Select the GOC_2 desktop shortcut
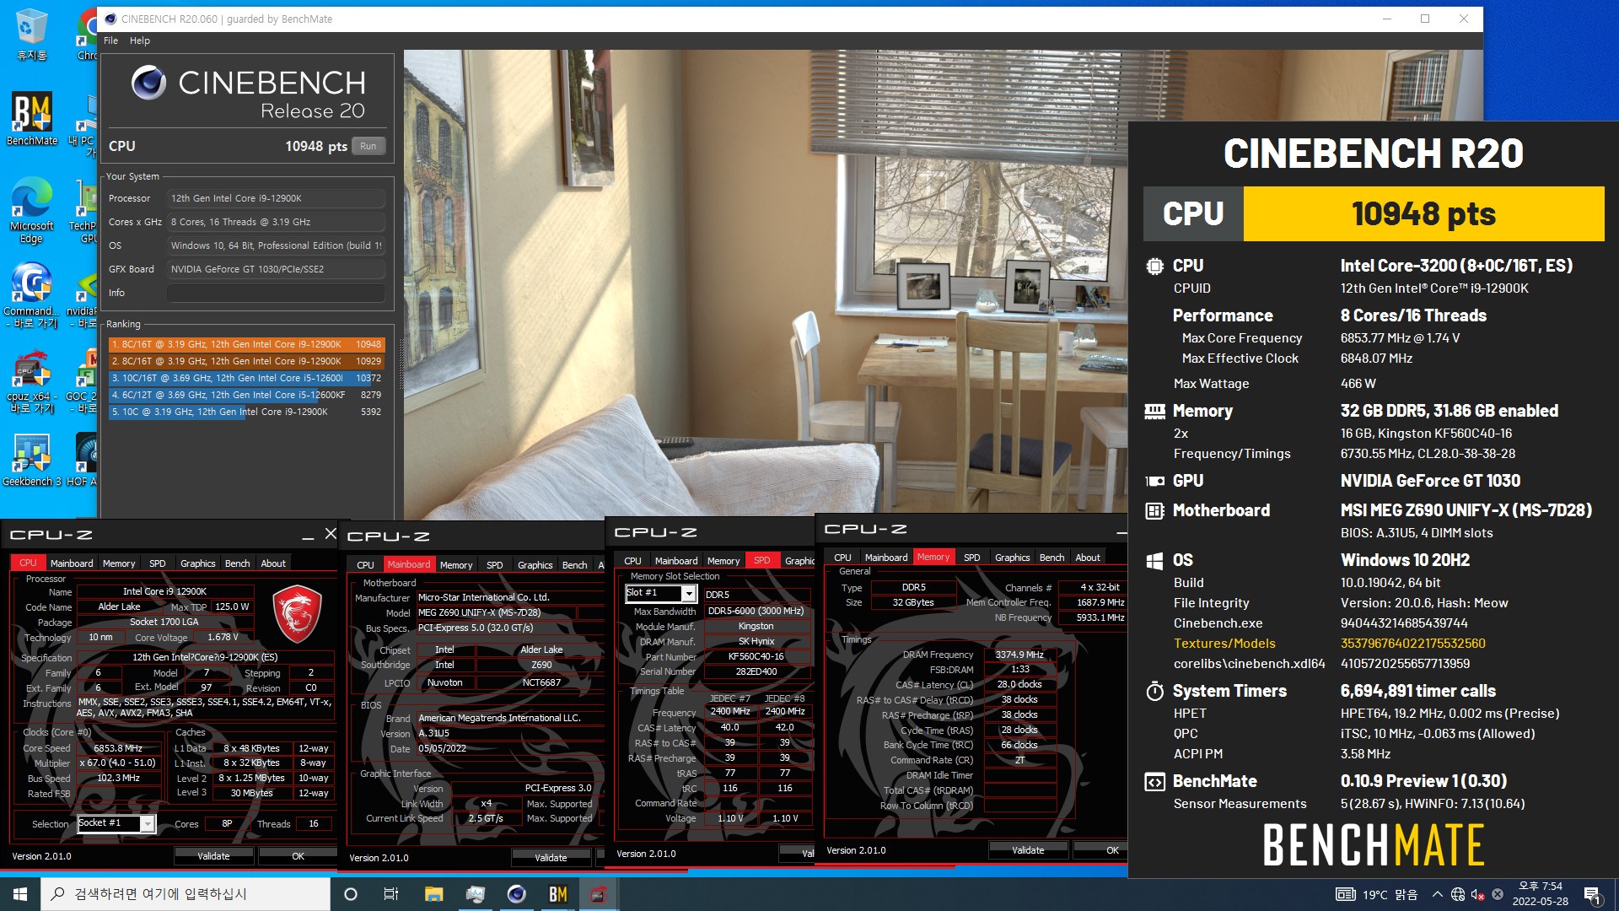 (x=83, y=381)
